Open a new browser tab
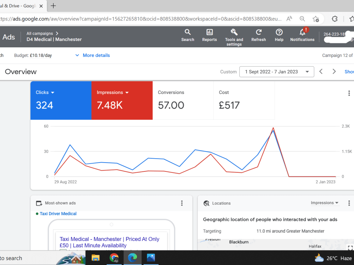This screenshot has height=265, width=354. pyautogui.click(x=53, y=6)
